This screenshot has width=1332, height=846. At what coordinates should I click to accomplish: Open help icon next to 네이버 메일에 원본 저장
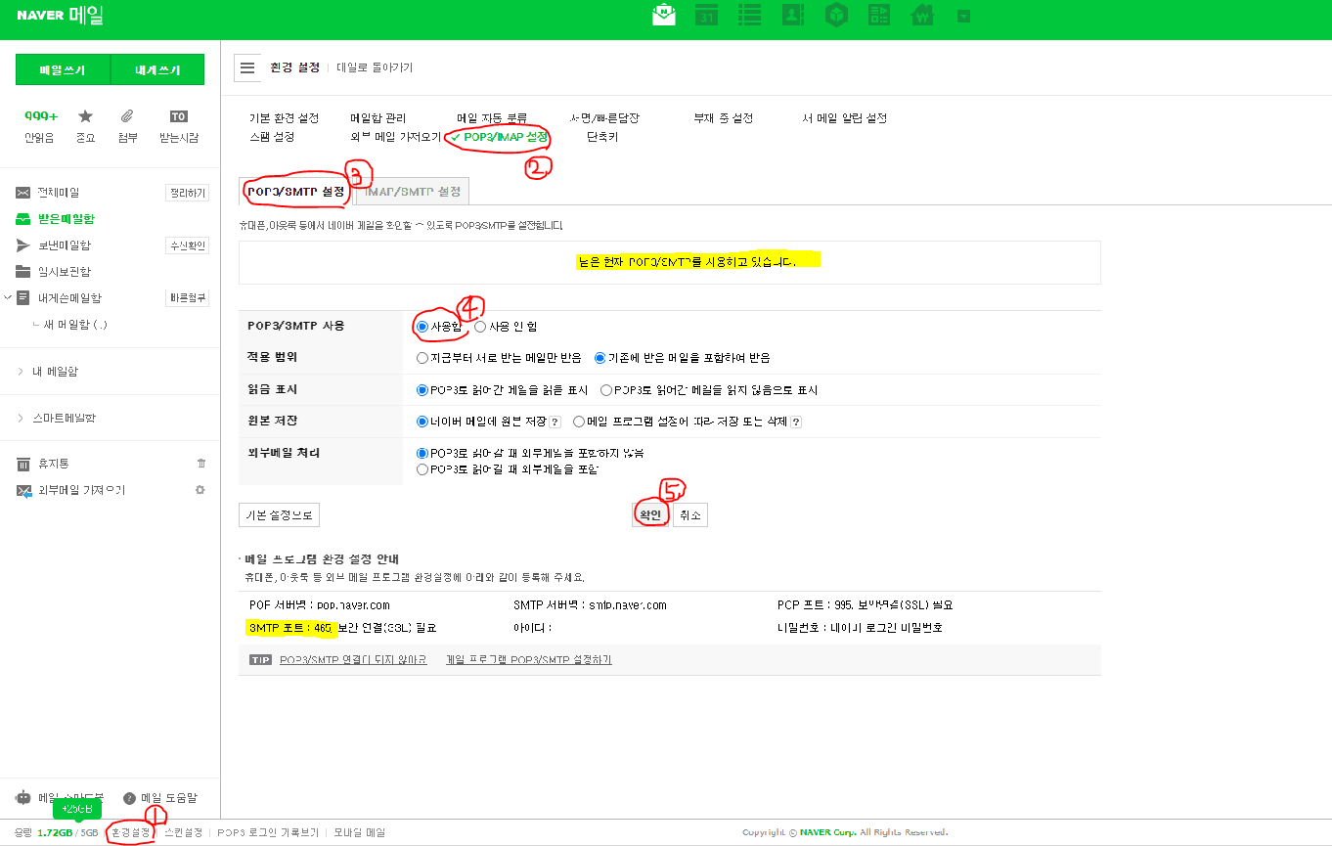(555, 422)
